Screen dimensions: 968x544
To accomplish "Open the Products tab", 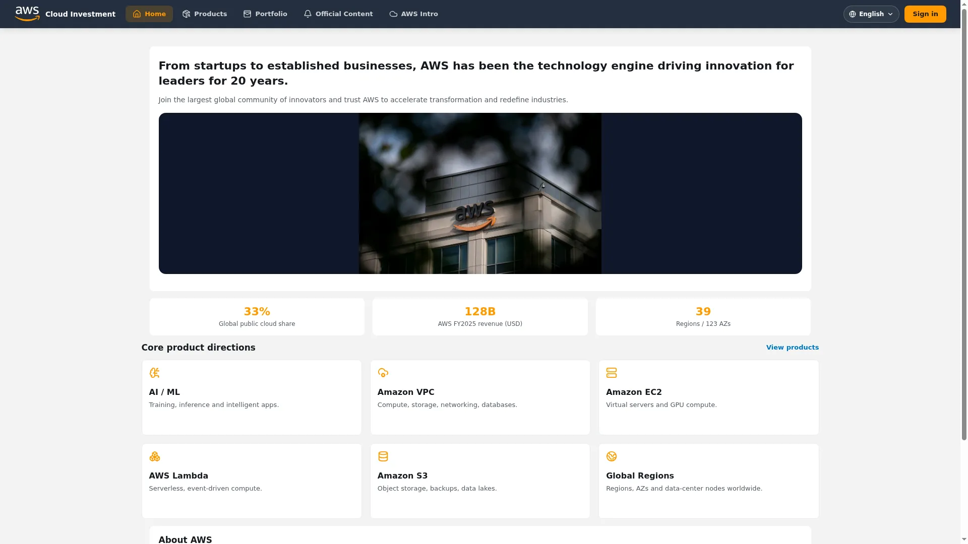I will point(205,14).
